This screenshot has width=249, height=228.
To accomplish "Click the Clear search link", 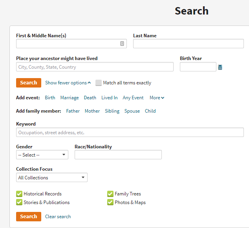I will [58, 217].
